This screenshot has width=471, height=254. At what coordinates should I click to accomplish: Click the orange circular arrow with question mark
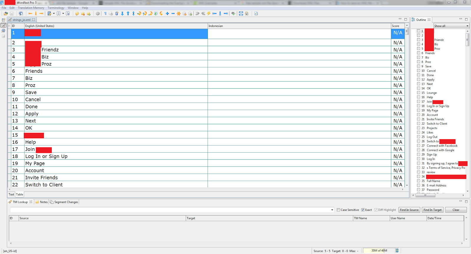[x=145, y=14]
